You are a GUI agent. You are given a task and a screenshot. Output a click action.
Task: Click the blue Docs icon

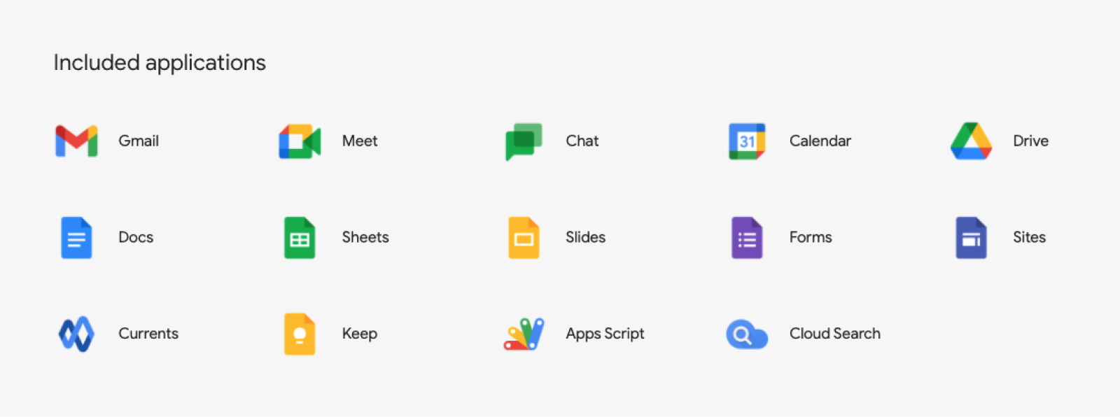pyautogui.click(x=76, y=238)
